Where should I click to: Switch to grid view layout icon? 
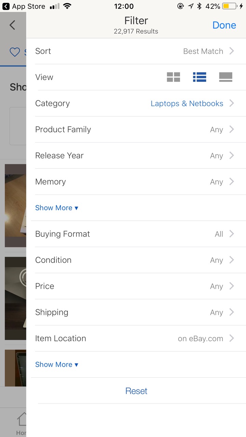[173, 77]
